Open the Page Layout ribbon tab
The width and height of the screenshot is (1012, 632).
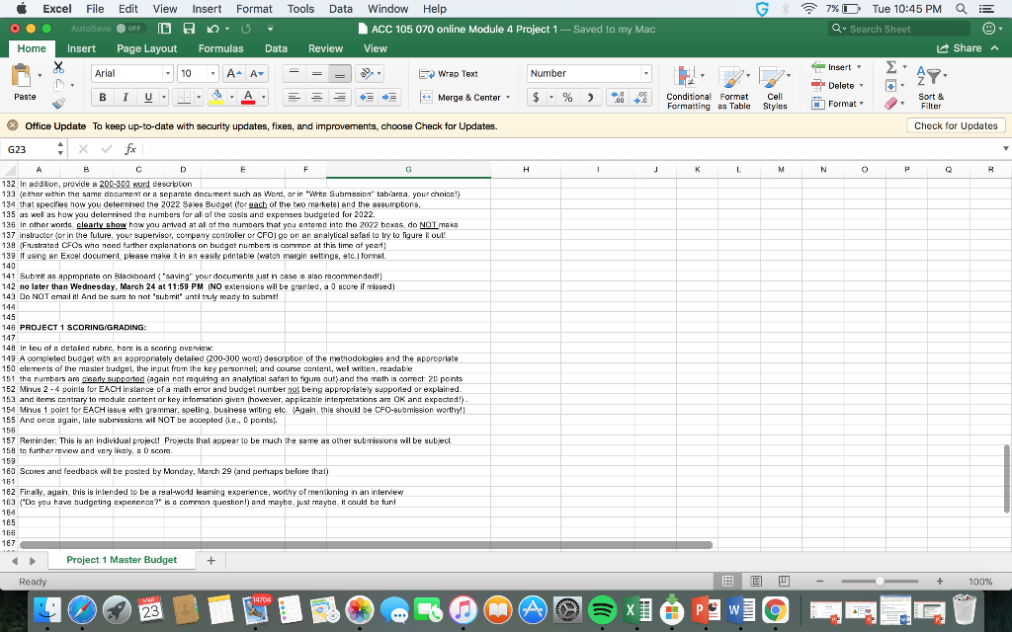click(146, 48)
